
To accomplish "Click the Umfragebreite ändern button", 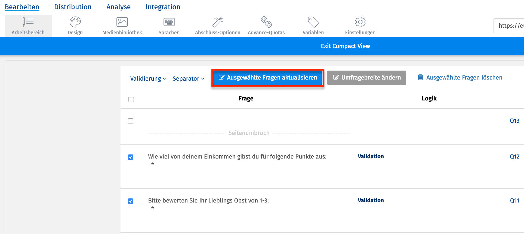I will pyautogui.click(x=366, y=78).
